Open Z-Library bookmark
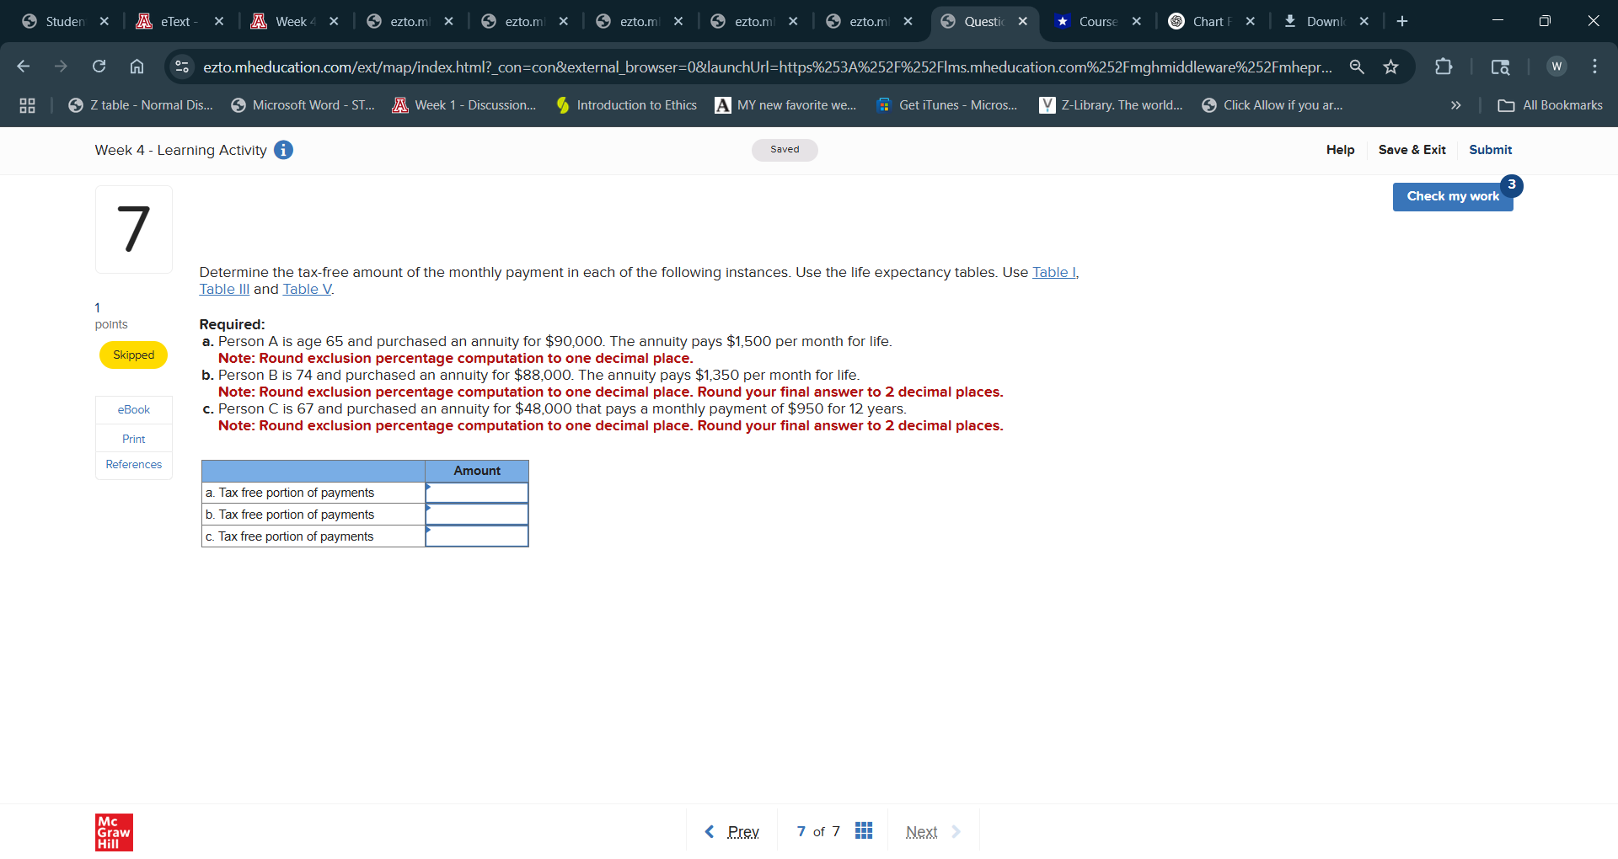Image resolution: width=1618 pixels, height=859 pixels. click(1111, 105)
